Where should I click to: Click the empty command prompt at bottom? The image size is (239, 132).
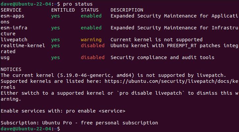click(63, 128)
